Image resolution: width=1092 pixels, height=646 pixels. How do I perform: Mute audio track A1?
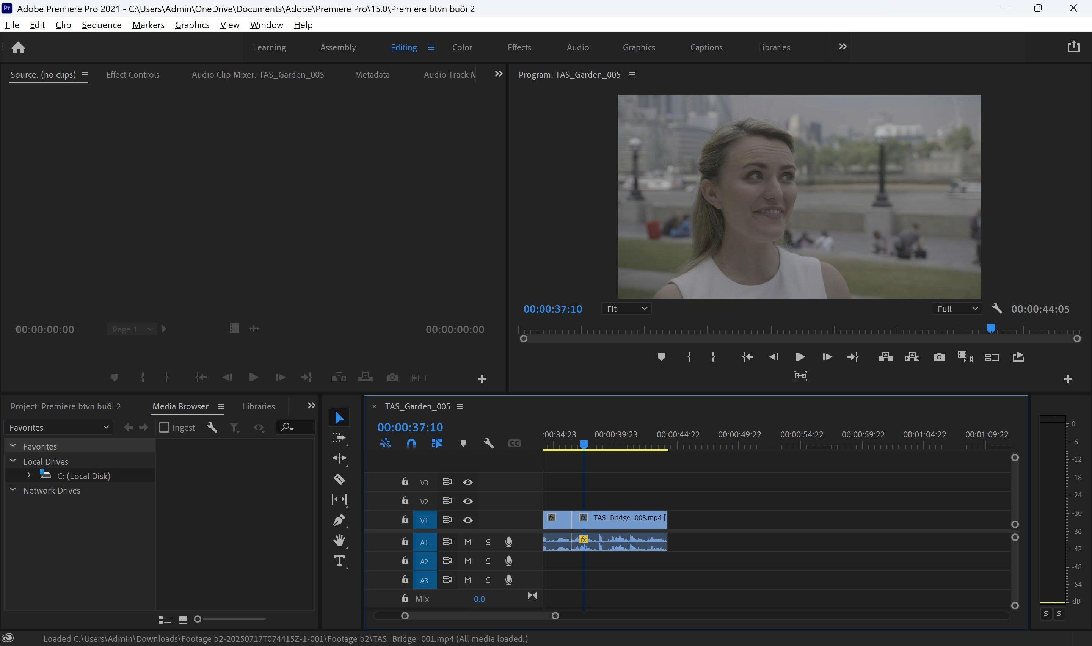click(468, 542)
